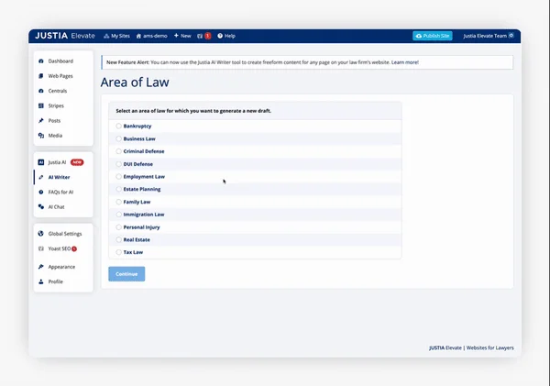Open the JUSTIA Elevate footer link

point(445,347)
